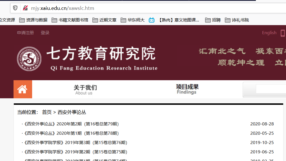Click the 七方教育研究院 site title
Viewport: 286px width, 161px height.
101,53
